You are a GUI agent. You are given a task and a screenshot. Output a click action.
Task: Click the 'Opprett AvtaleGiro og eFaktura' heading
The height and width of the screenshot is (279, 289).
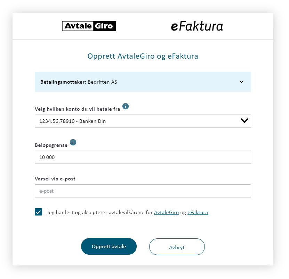143,56
